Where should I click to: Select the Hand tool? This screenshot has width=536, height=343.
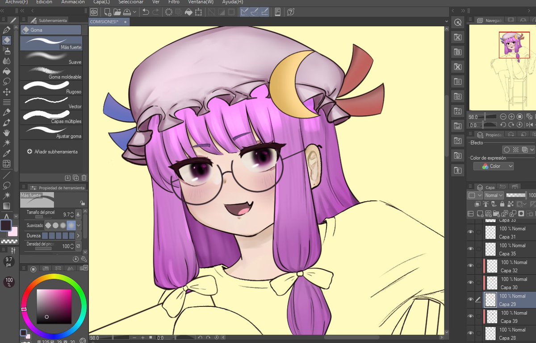(7, 132)
